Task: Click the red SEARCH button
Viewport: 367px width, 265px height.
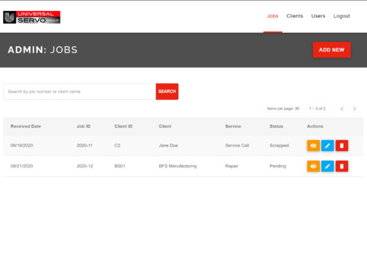Action: [167, 91]
